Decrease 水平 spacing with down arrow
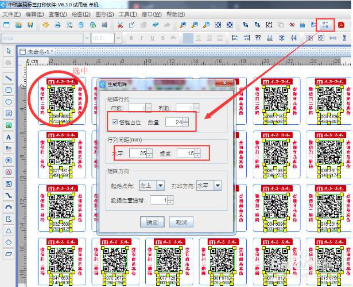Viewport: 353px width, 287px height. coord(150,155)
